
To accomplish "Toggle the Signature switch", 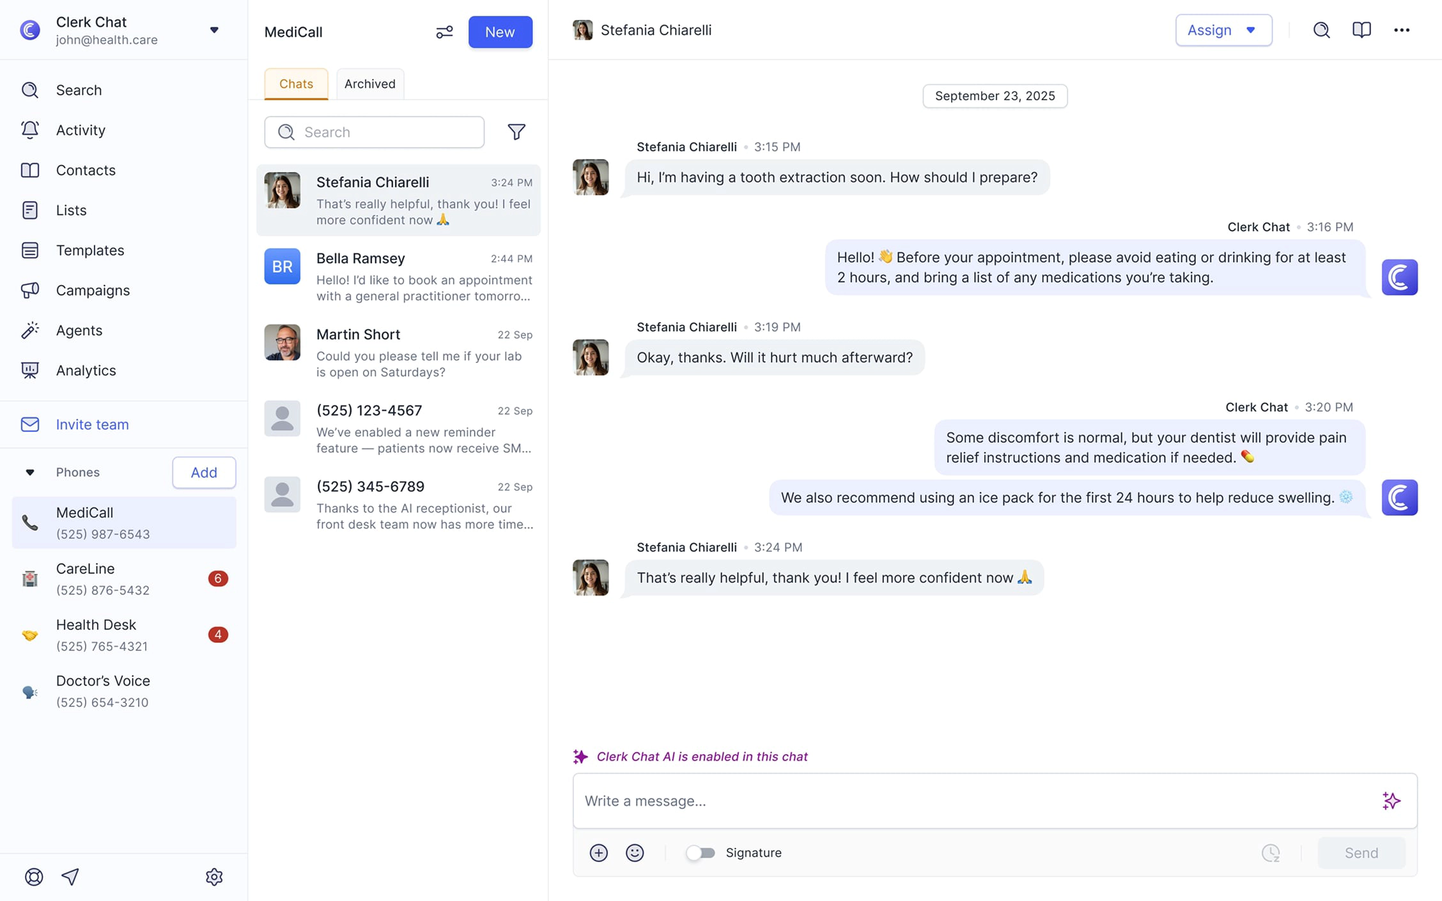I will [x=701, y=852].
